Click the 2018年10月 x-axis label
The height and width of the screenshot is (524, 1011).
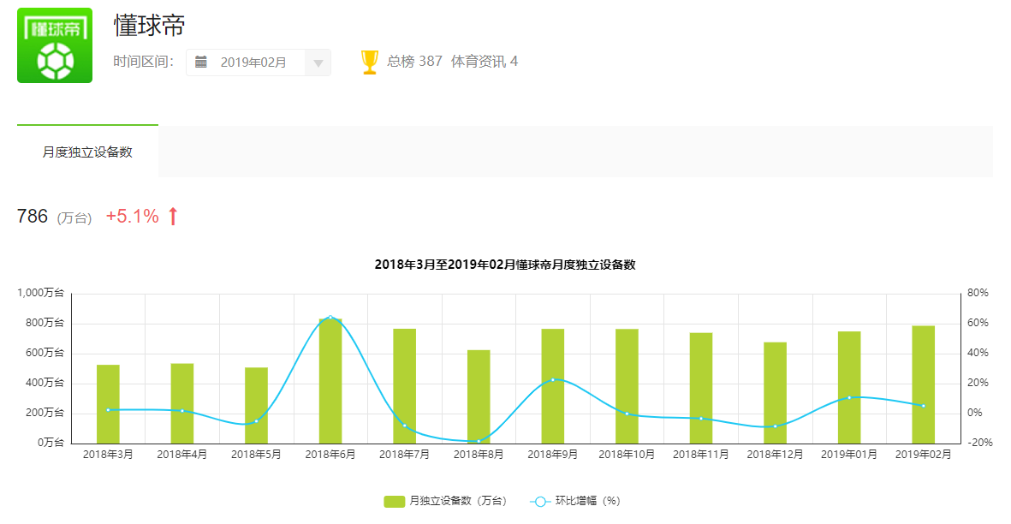click(x=627, y=455)
